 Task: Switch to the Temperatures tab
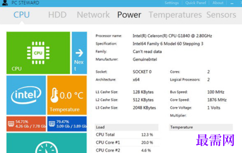point(175,15)
